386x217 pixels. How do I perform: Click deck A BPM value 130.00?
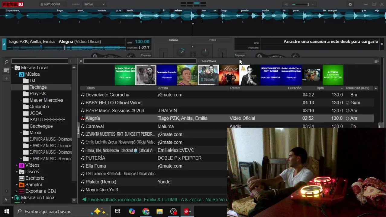[x=142, y=42]
